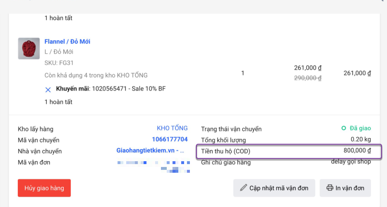Click the SKU: FG31 text

(59, 63)
